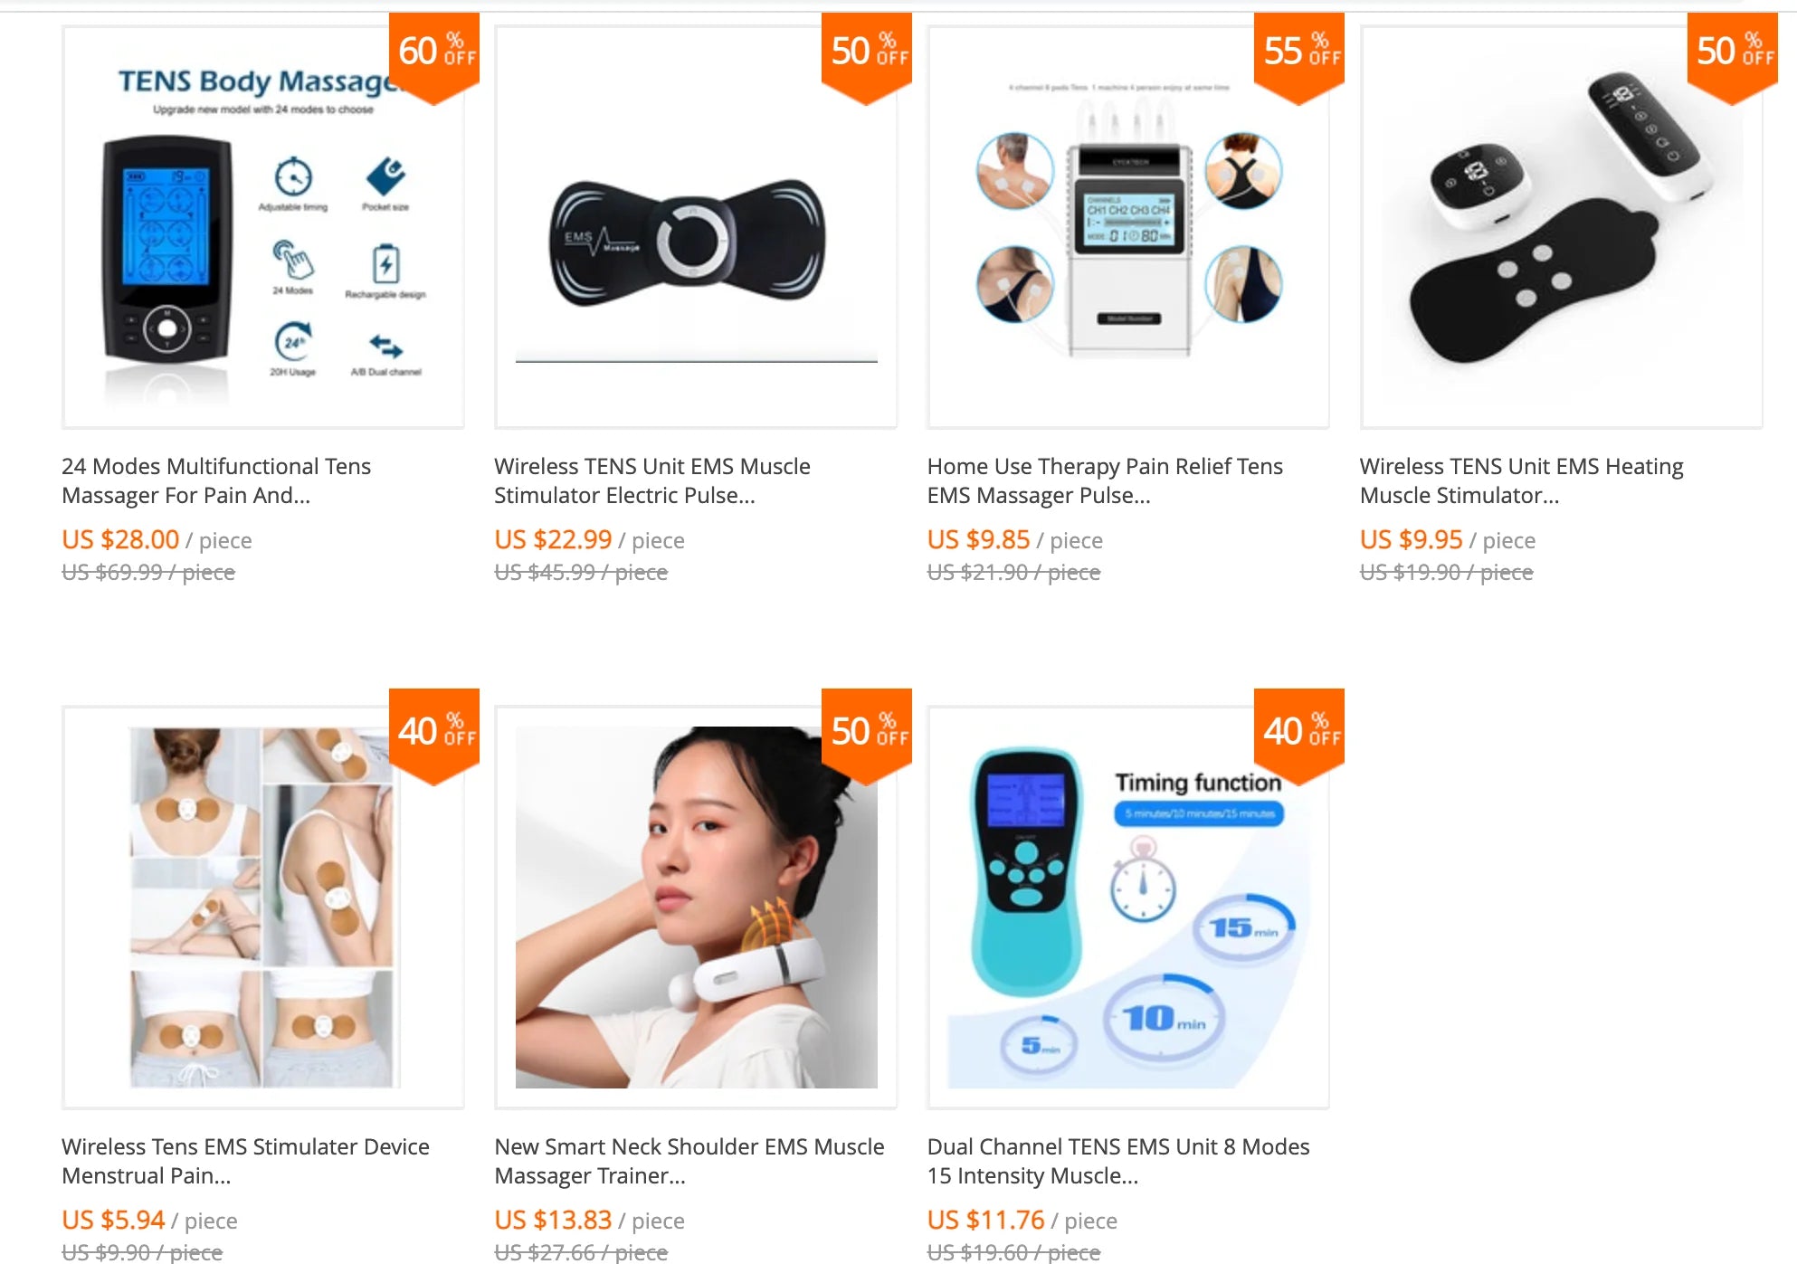Click the 40% OFF badge on Dual Channel TENS

point(1299,736)
